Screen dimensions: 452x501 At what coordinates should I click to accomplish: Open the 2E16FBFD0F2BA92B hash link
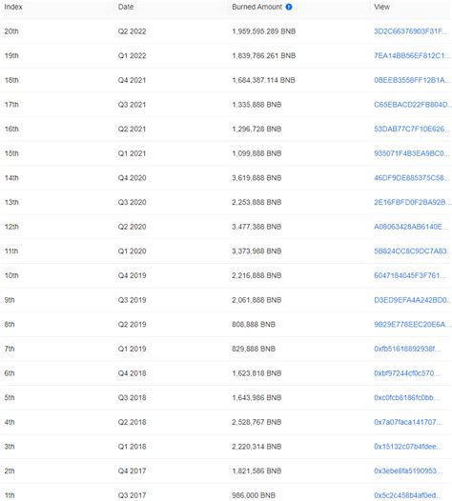pos(413,202)
